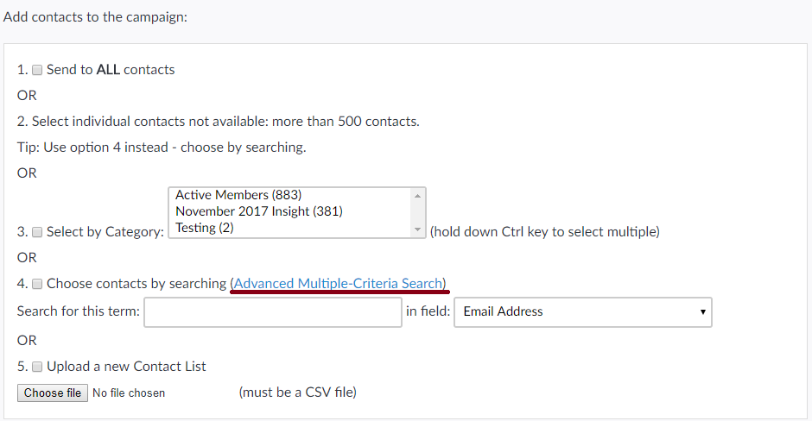Check the "Send to ALL contacts" checkbox
Viewport: 812px width, 421px height.
click(x=37, y=70)
